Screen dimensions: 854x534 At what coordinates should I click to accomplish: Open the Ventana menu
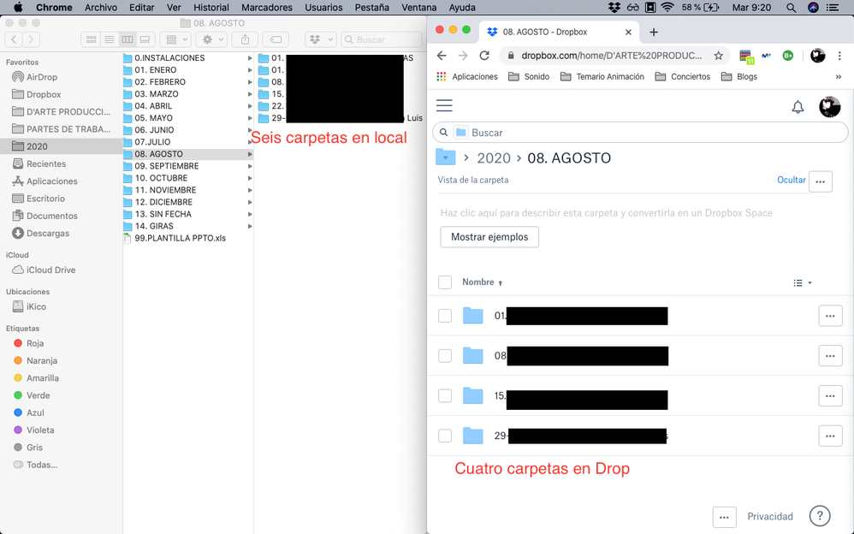point(418,8)
